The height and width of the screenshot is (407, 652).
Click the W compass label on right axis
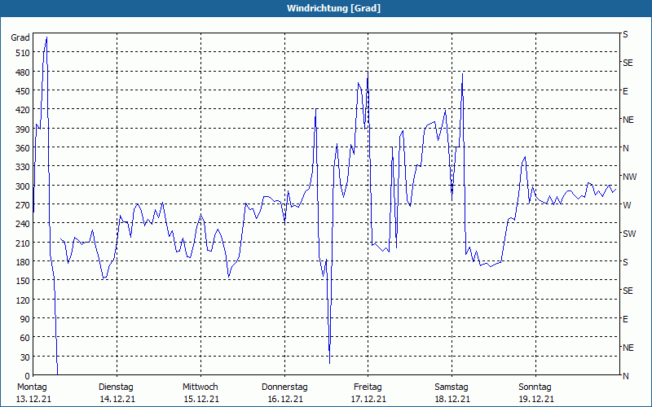click(x=627, y=205)
